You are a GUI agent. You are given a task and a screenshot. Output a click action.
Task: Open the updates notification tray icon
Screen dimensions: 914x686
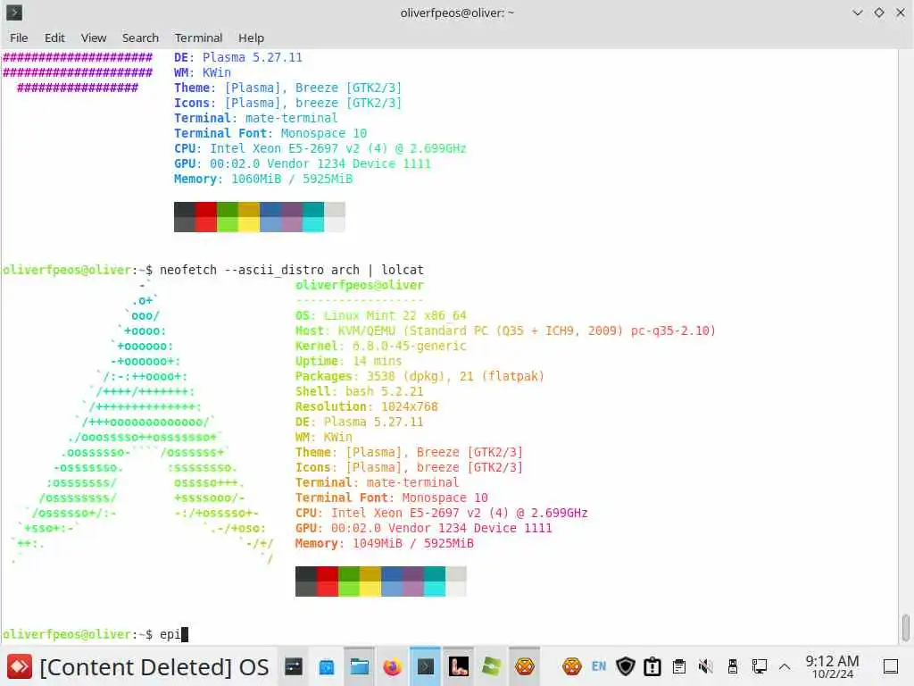652,666
